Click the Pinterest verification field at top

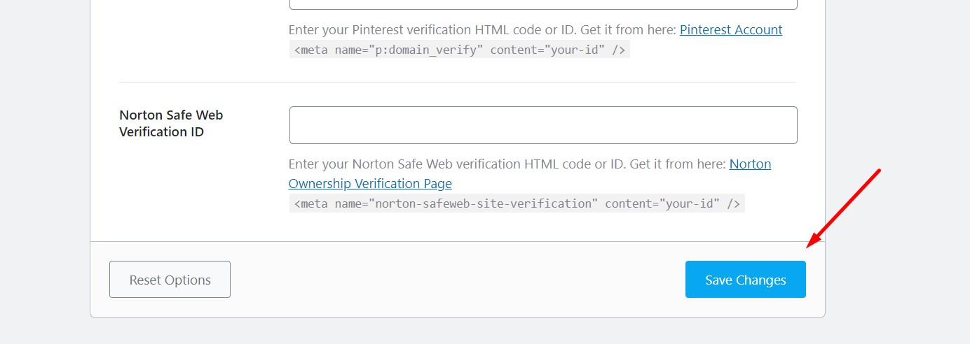click(x=543, y=4)
